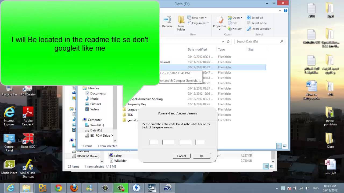Screen dimensions: 344x193
Task: Click first serial code input box
Action: click(154, 142)
